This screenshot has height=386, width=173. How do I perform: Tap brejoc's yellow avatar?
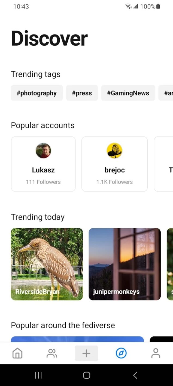point(114,150)
